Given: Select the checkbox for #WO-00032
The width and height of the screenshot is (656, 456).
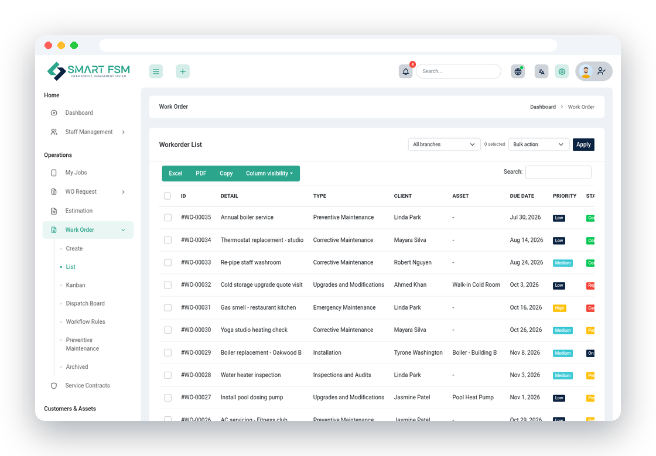Looking at the screenshot, I should pos(168,285).
